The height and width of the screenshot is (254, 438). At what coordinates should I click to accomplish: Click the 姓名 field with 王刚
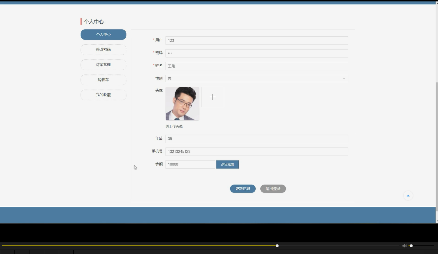tap(257, 66)
